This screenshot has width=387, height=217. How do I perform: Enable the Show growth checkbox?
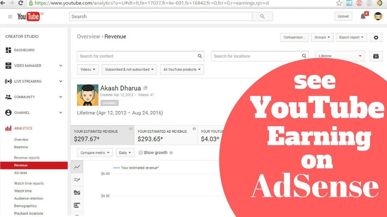tap(141, 153)
